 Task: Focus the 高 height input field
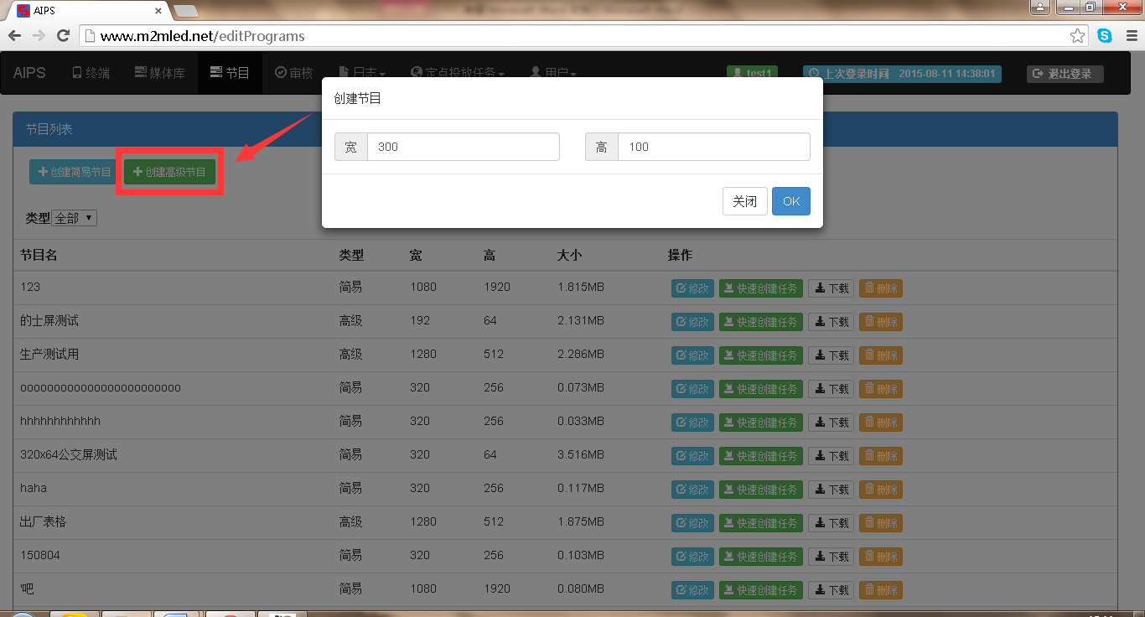(x=713, y=147)
